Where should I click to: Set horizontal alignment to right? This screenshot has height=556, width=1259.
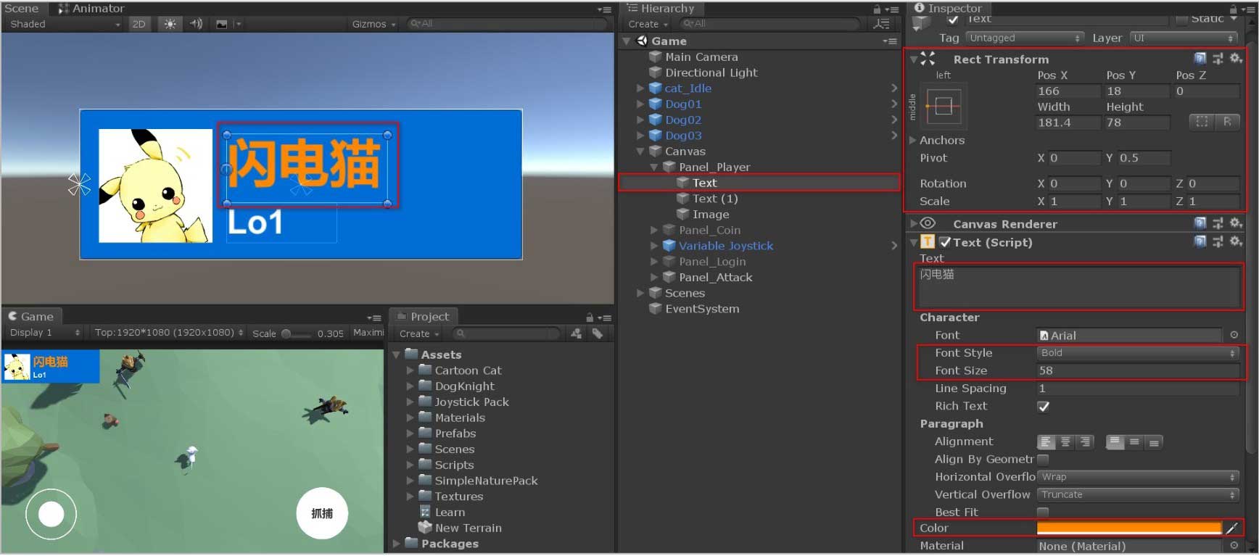tap(1085, 441)
